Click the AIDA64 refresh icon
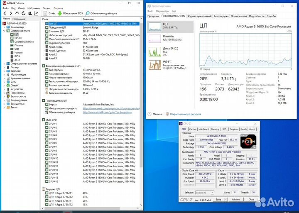The height and width of the screenshot is (213, 299). [x=23, y=13]
